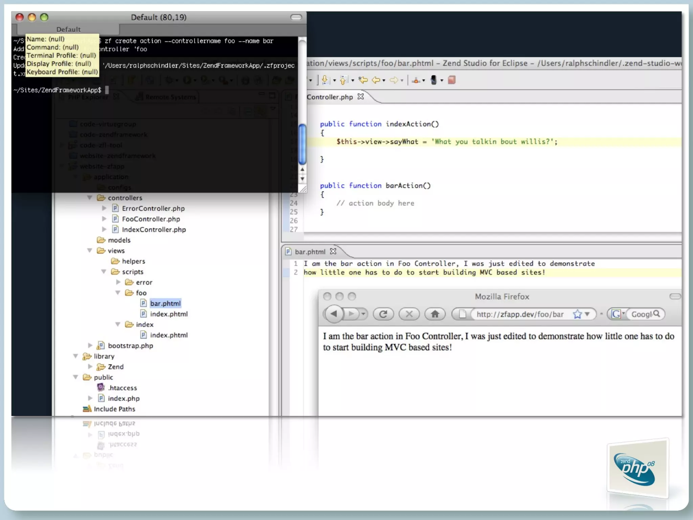Click Firefox forward button
The width and height of the screenshot is (693, 520).
coord(352,314)
